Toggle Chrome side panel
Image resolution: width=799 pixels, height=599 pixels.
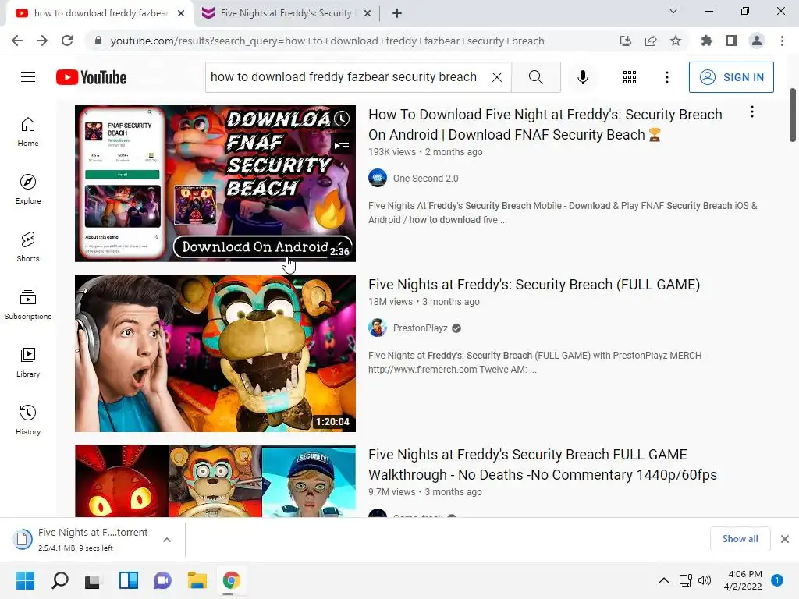coord(732,41)
